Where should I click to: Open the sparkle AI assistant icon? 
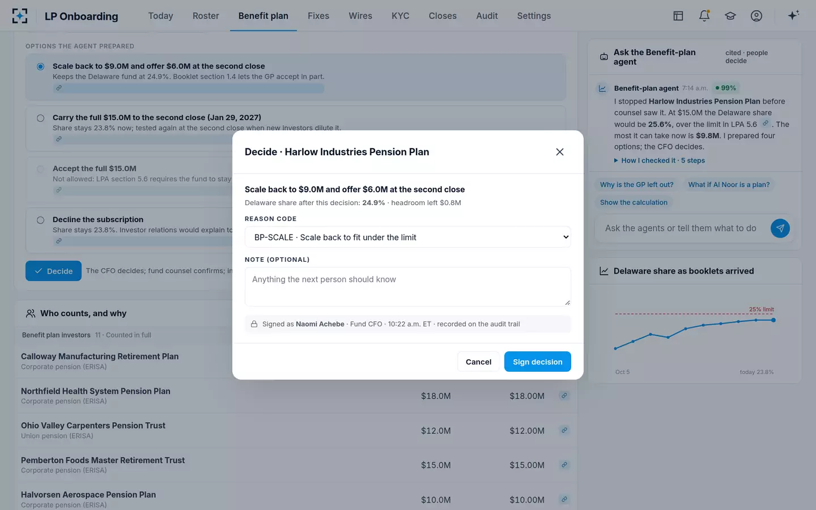tap(793, 15)
